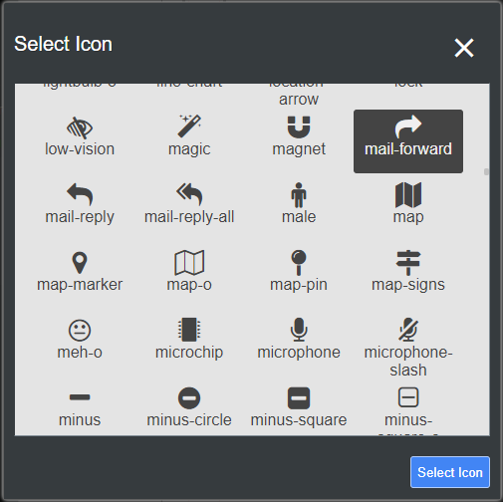Screen dimensions: 503x502
Task: Select the minus-square filled icon
Action: click(x=299, y=397)
